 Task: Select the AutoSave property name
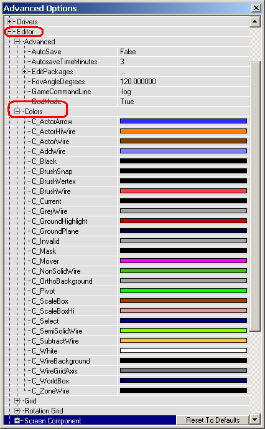click(47, 51)
